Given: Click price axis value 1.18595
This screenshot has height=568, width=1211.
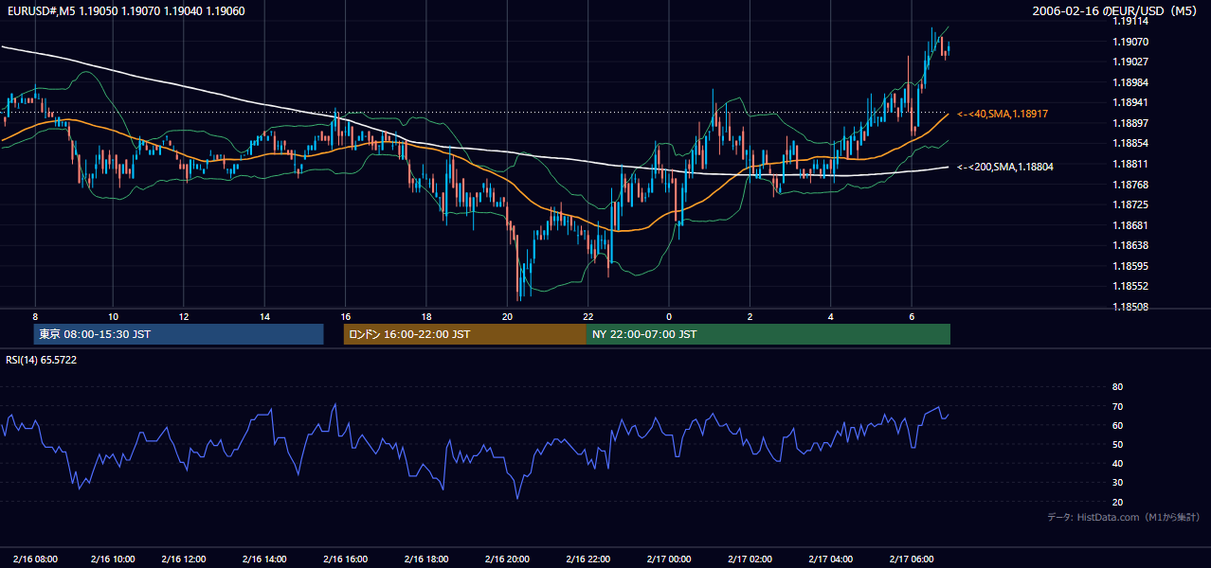Looking at the screenshot, I should coord(1130,266).
